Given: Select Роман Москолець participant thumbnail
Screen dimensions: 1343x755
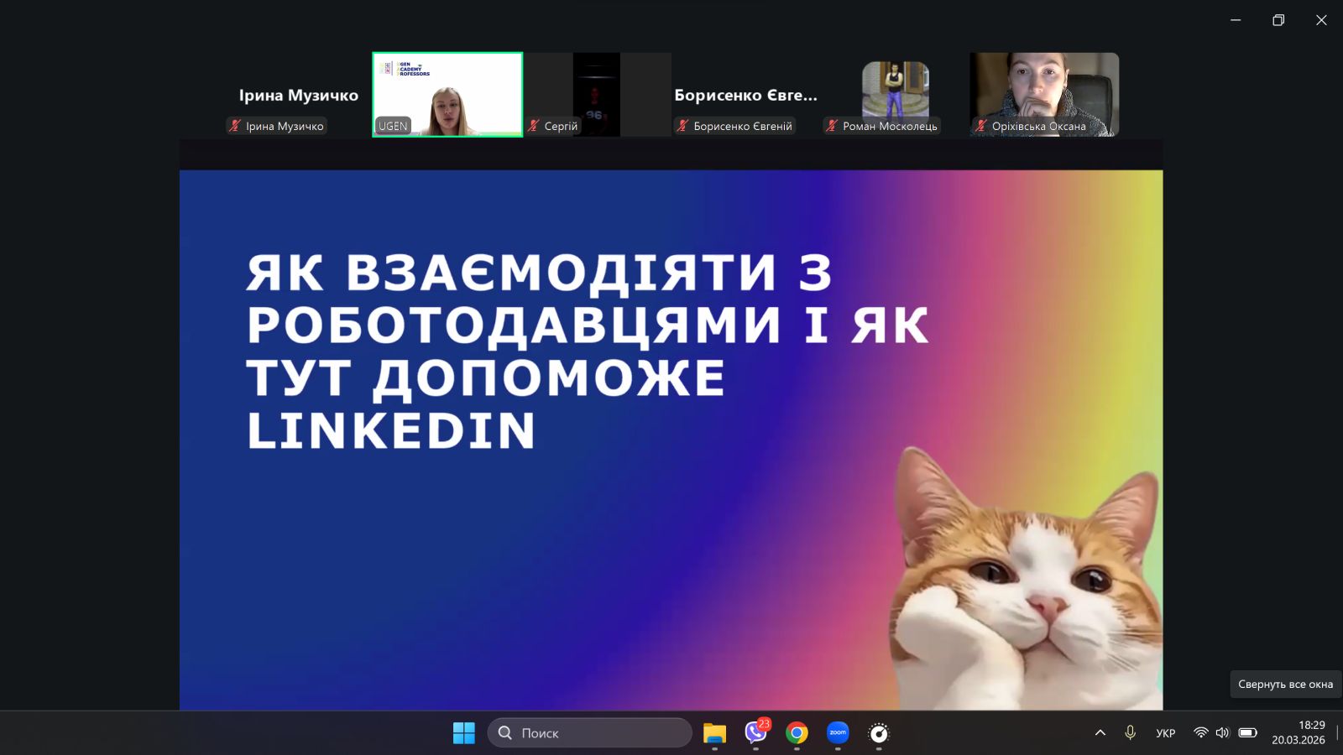Looking at the screenshot, I should 895,91.
